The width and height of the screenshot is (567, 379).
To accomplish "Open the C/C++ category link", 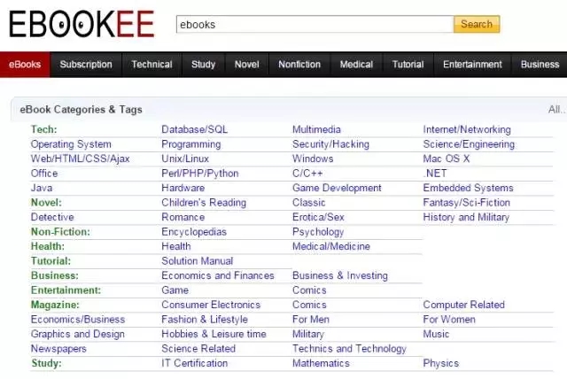I will 307,174.
